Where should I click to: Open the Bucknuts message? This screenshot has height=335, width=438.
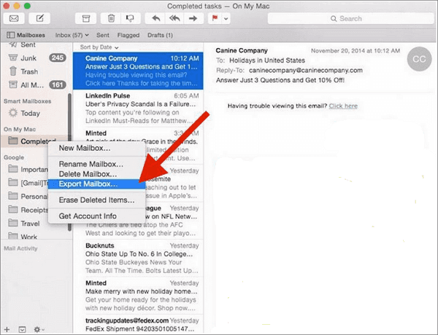pyautogui.click(x=138, y=258)
